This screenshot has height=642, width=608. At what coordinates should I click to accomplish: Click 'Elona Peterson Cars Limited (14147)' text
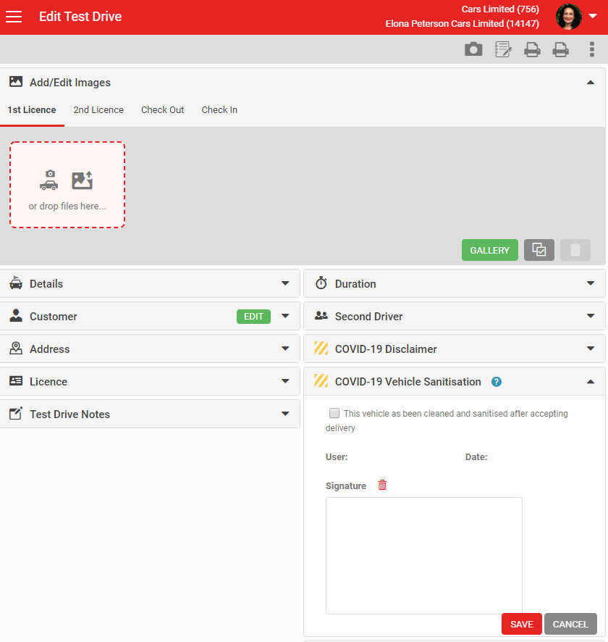pyautogui.click(x=462, y=24)
